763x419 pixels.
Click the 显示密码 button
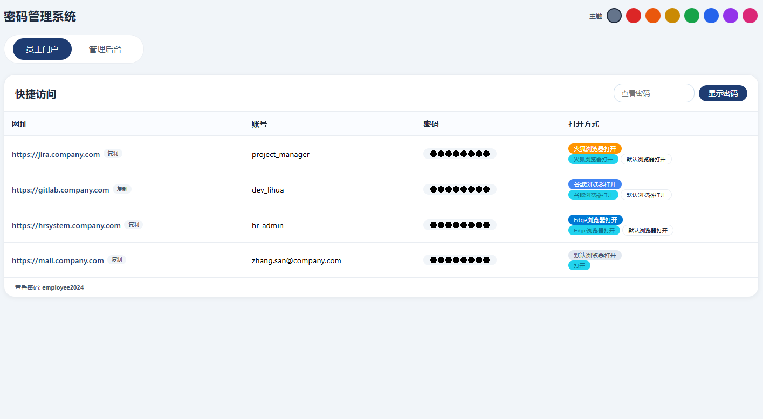[723, 93]
